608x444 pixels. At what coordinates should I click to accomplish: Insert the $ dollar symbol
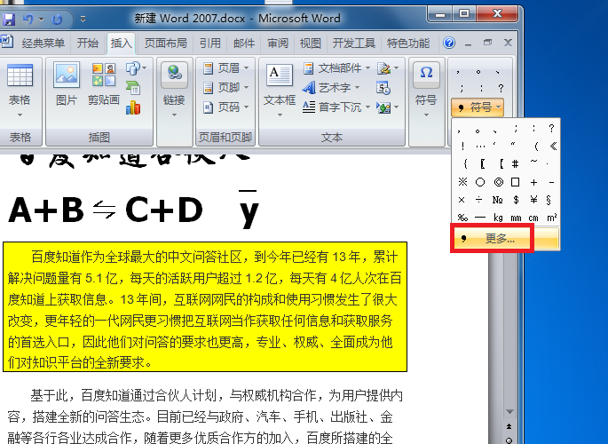516,200
